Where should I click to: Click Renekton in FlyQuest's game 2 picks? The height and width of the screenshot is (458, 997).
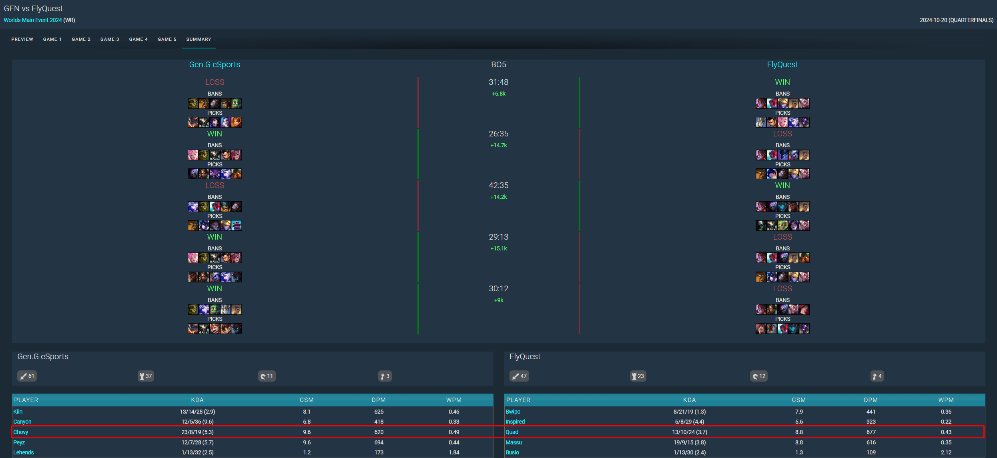tap(761, 174)
